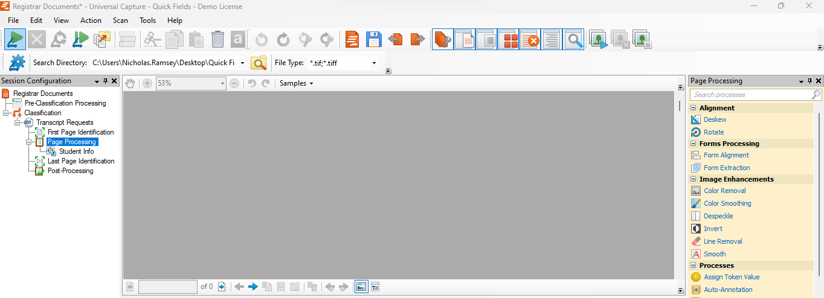Screen dimensions: 824x298
Task: Click the Deskew process link
Action: pyautogui.click(x=715, y=119)
